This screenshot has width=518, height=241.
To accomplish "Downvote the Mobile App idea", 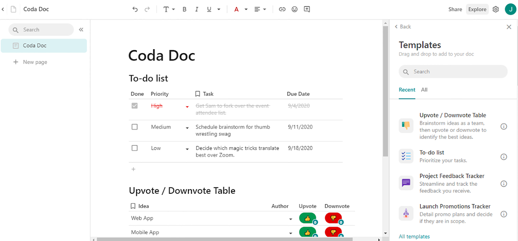I will 333,232.
